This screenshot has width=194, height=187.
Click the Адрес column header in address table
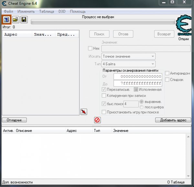tap(79, 131)
